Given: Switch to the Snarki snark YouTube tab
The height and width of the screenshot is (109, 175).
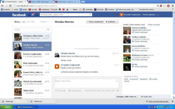Looking at the screenshot, I should 67,2.
